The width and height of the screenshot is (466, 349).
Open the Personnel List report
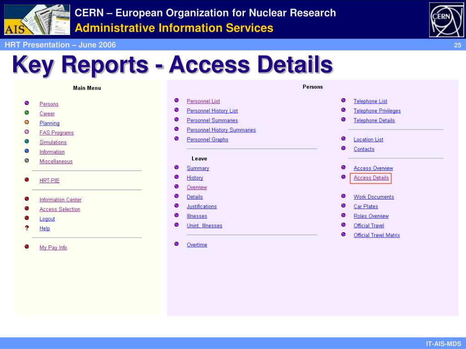pyautogui.click(x=203, y=101)
